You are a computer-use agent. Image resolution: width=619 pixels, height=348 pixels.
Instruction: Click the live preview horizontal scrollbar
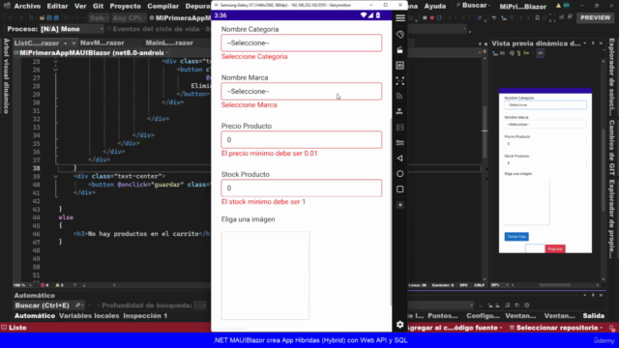point(554,285)
